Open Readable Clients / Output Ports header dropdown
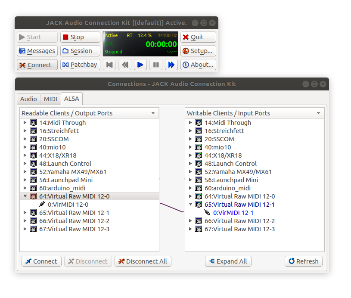 [x=89, y=113]
